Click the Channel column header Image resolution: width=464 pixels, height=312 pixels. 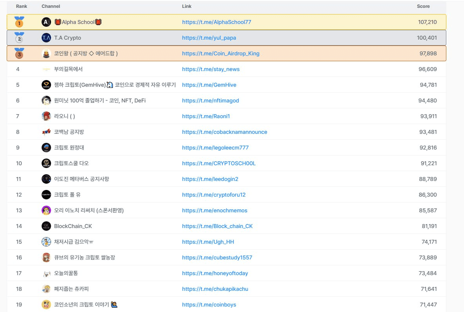(x=51, y=6)
